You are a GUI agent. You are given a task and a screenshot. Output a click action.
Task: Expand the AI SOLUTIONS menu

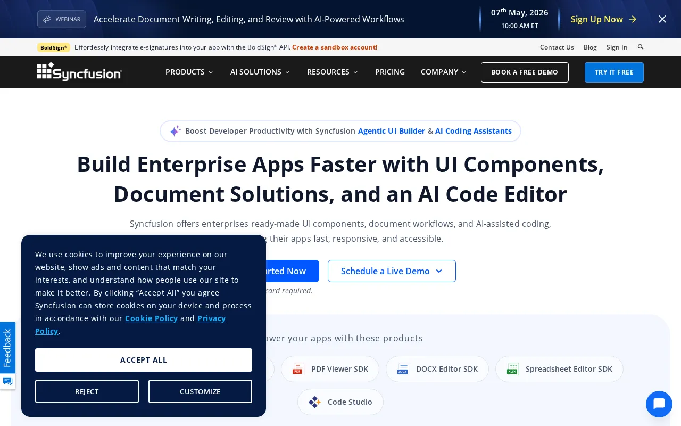click(x=260, y=72)
